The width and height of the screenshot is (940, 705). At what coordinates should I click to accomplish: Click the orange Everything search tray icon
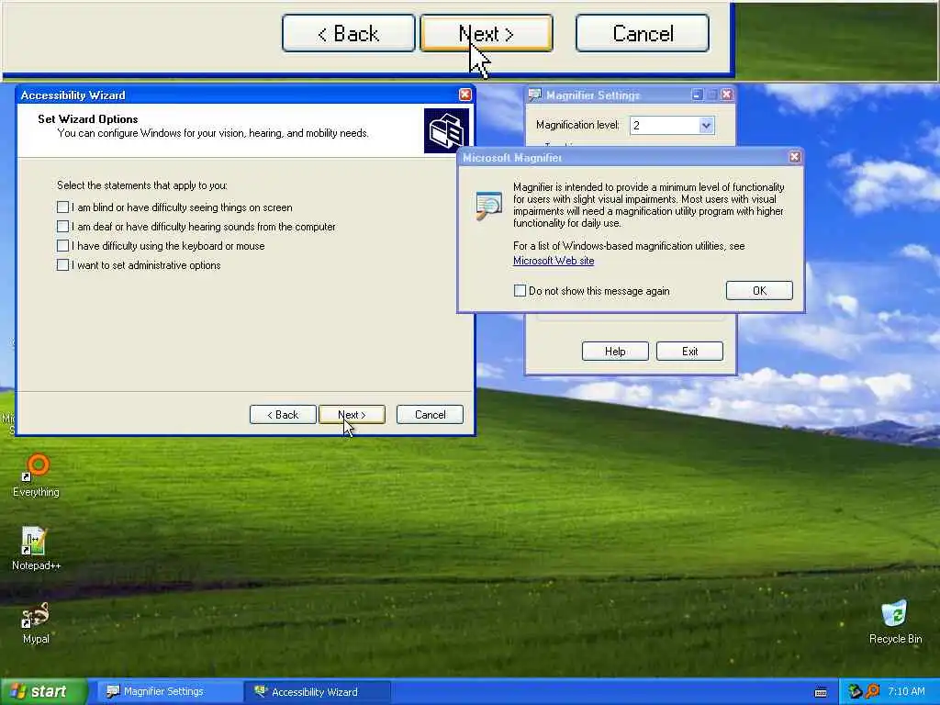(x=872, y=691)
